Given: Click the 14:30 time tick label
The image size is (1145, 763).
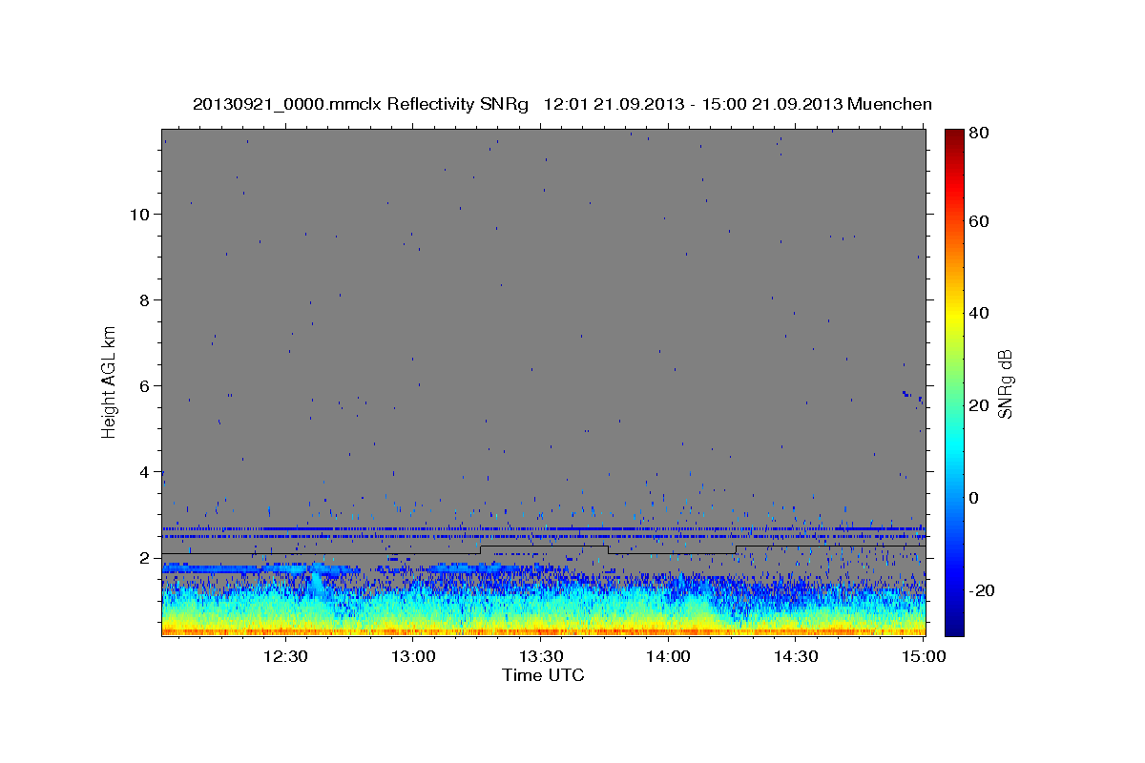Looking at the screenshot, I should 797,656.
